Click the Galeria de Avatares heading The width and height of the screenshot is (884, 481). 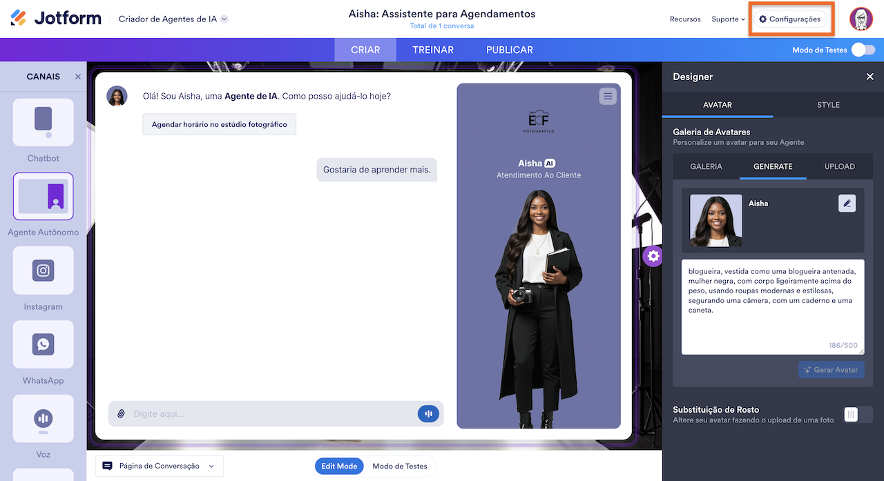pos(711,132)
